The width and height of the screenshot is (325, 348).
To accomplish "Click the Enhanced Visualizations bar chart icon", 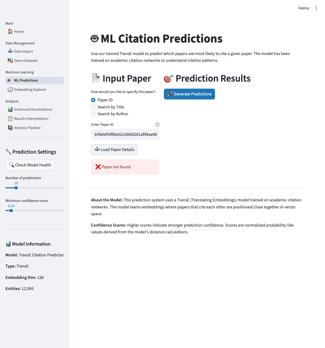I will (10, 109).
